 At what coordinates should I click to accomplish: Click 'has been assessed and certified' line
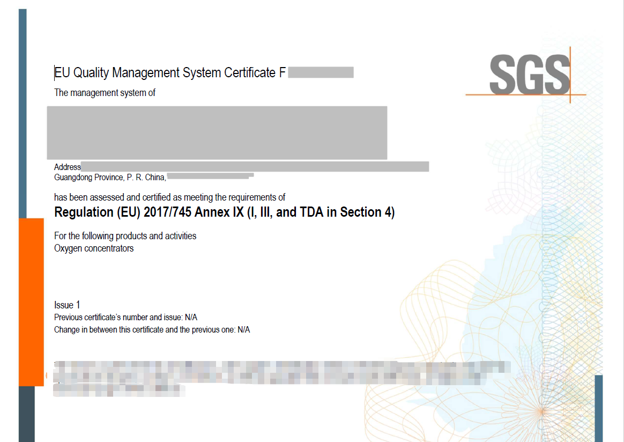tap(169, 197)
